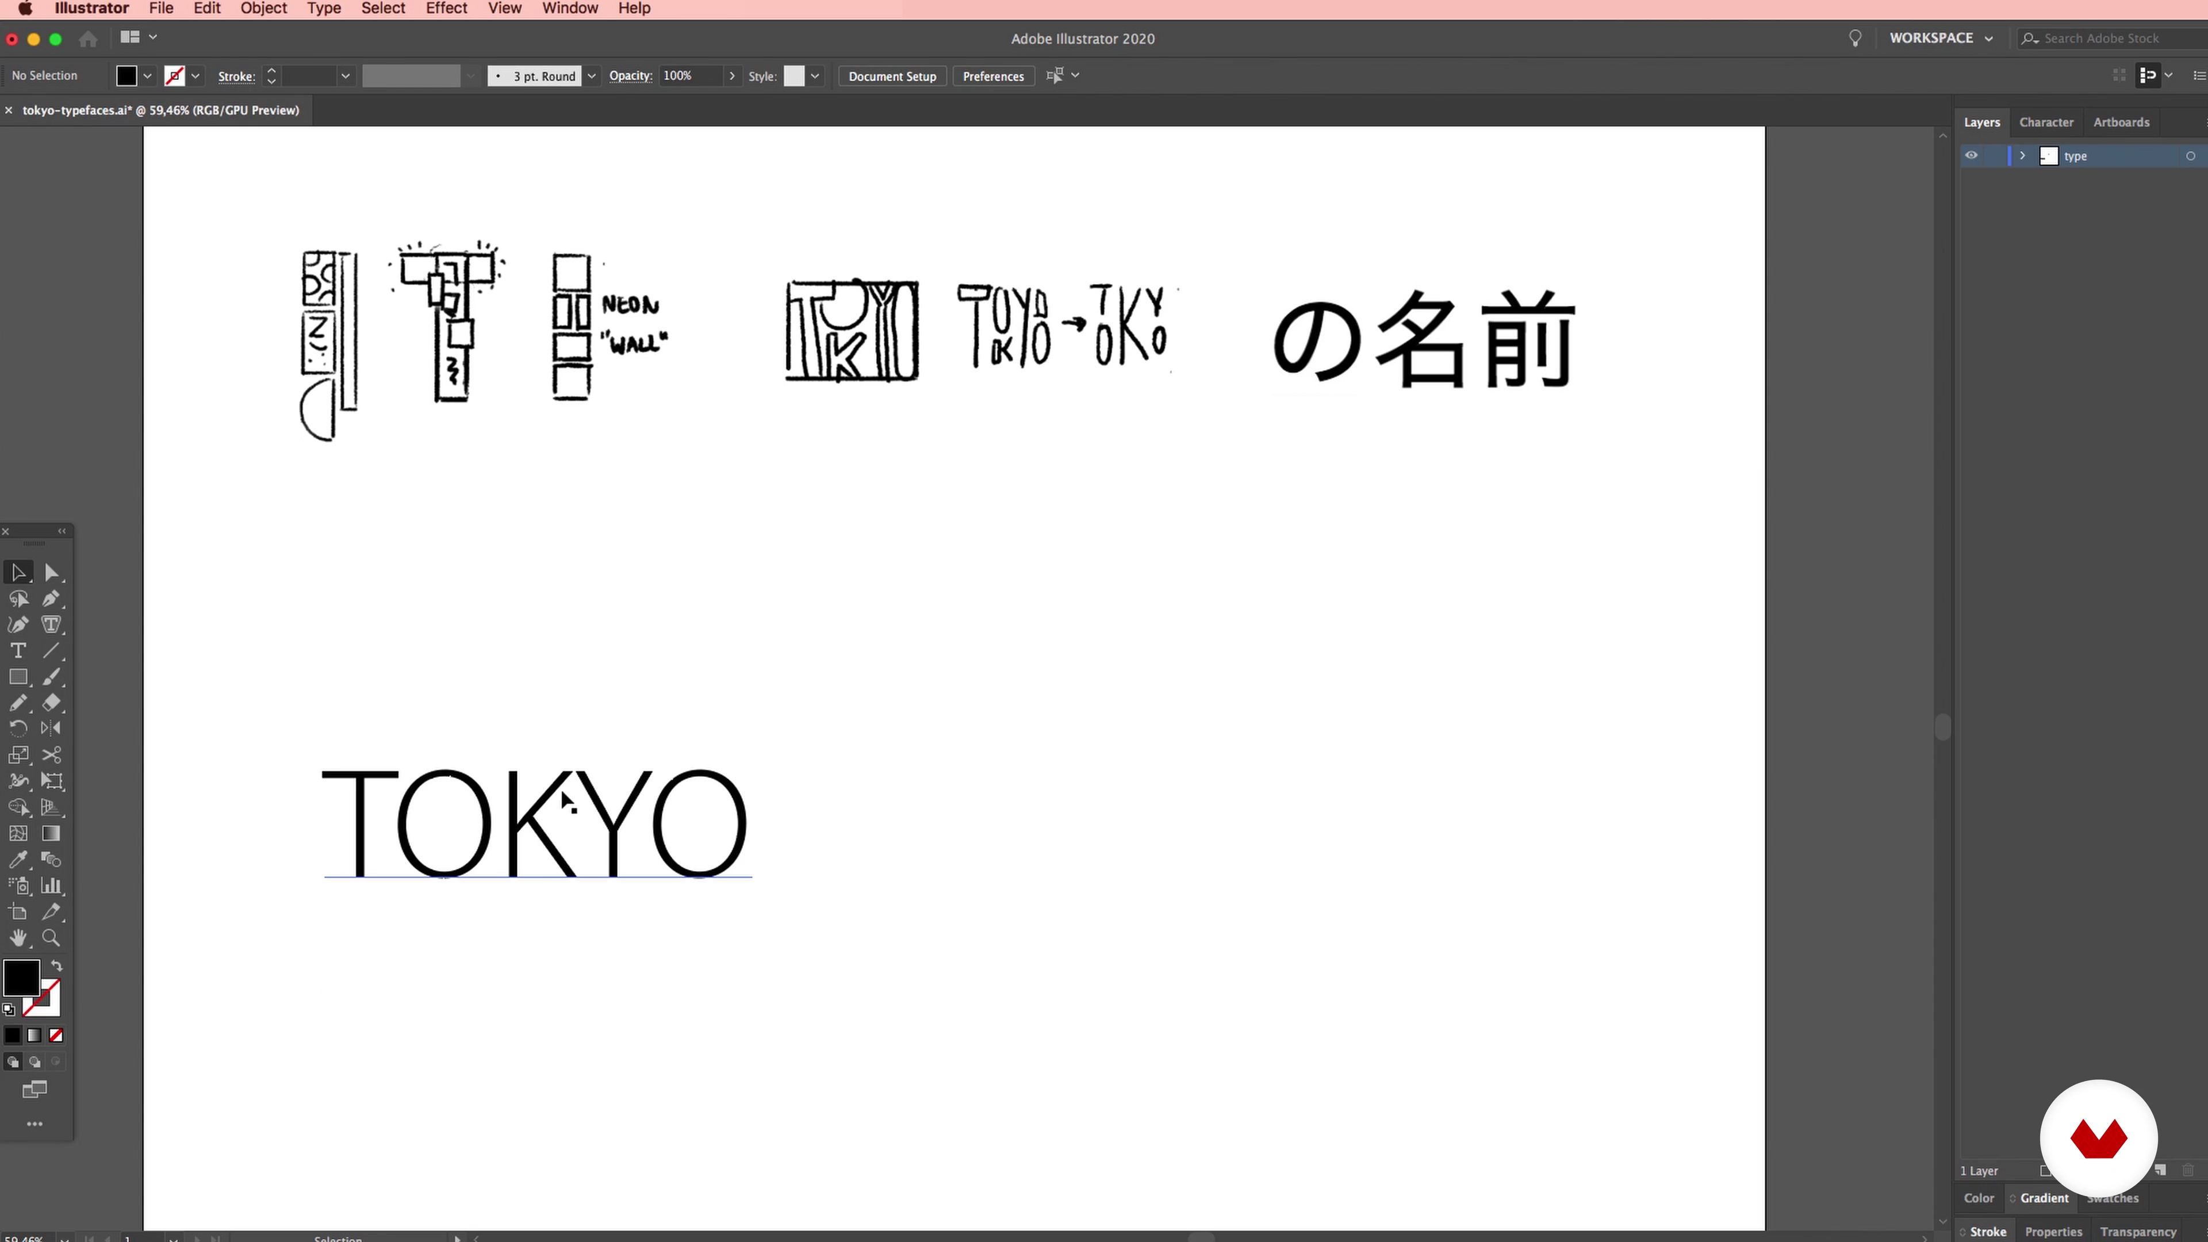Activate the Mesh tool
Viewport: 2208px width, 1242px height.
pyautogui.click(x=18, y=833)
